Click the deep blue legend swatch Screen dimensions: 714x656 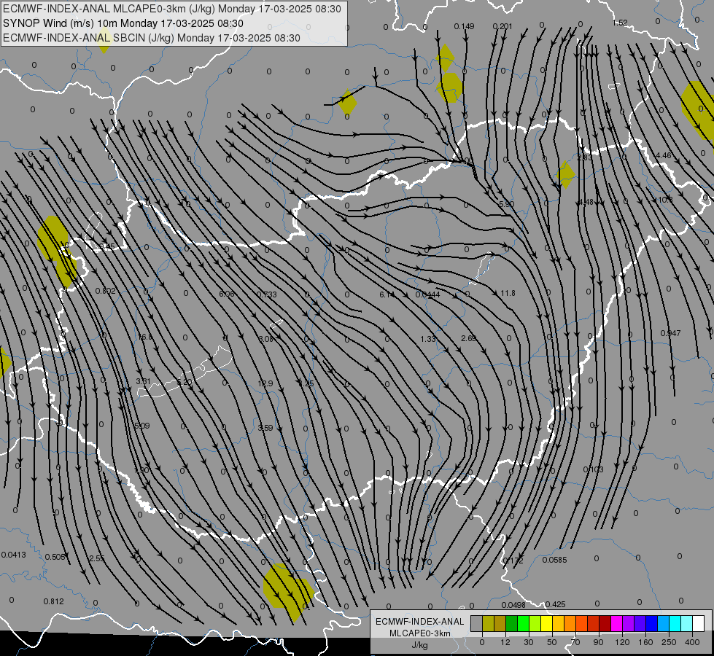click(x=652, y=623)
